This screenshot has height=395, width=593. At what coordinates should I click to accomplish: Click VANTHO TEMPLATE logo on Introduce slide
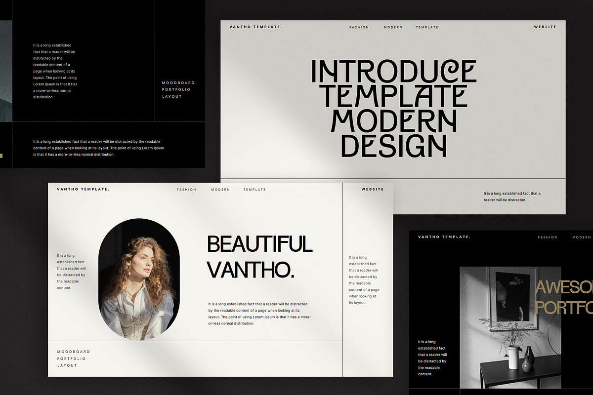point(255,27)
